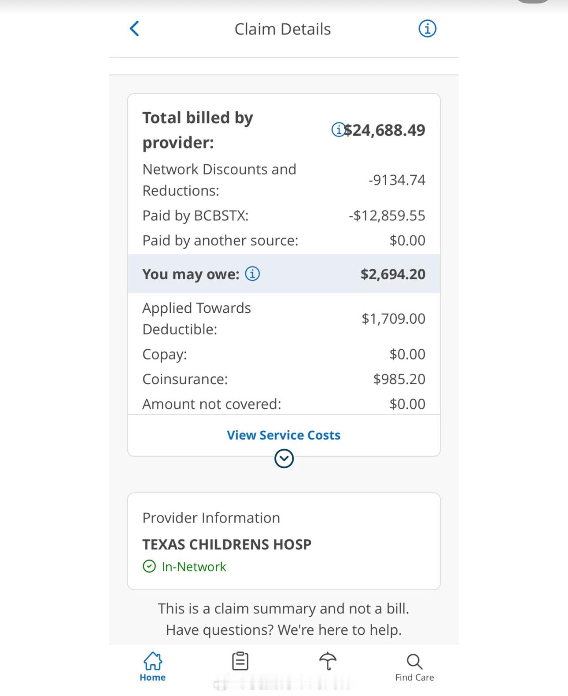Select the Find Care tab label
This screenshot has height=696, width=568.
[x=414, y=677]
